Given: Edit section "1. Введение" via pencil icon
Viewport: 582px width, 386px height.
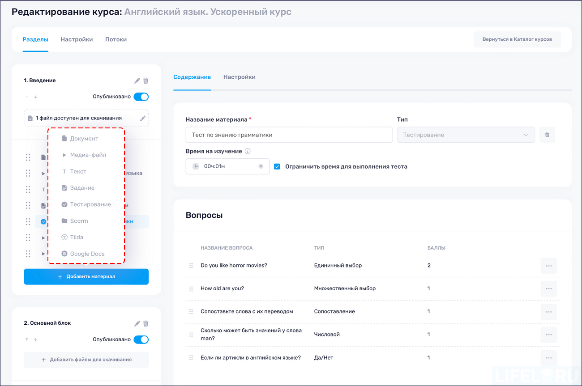Looking at the screenshot, I should click(x=137, y=81).
